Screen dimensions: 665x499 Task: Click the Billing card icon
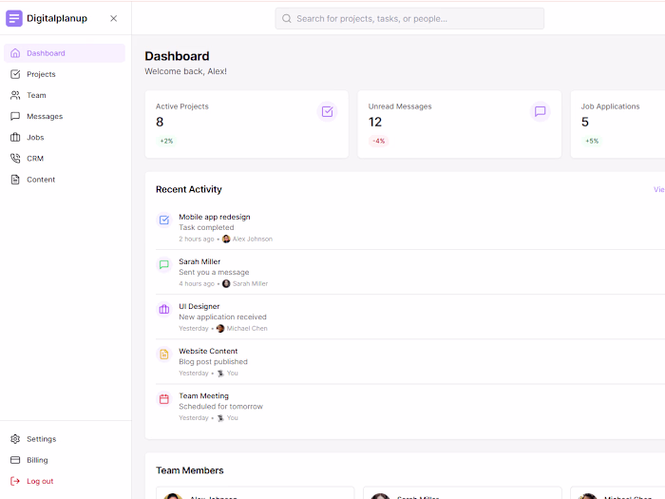point(15,460)
